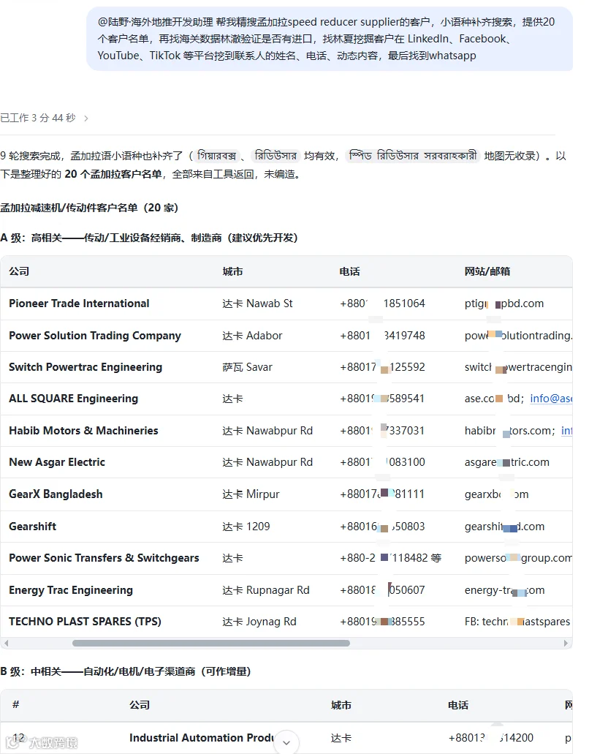Select 'Energy Trac Engineering' cell

pyautogui.click(x=71, y=590)
